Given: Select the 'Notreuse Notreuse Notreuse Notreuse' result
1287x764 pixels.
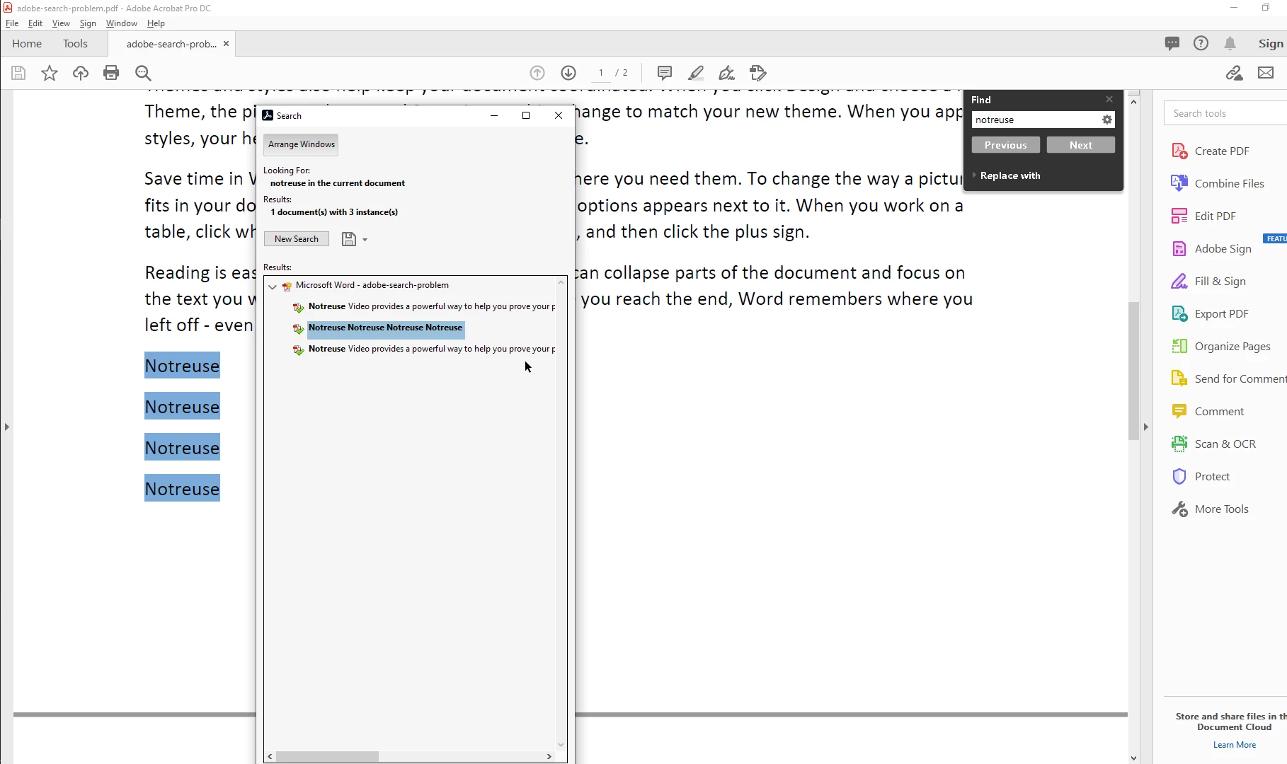Looking at the screenshot, I should click(x=385, y=328).
